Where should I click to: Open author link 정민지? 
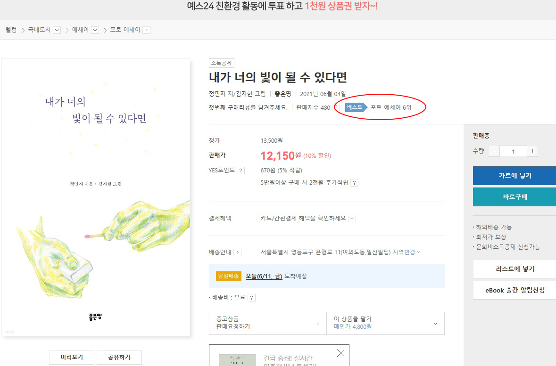click(217, 94)
